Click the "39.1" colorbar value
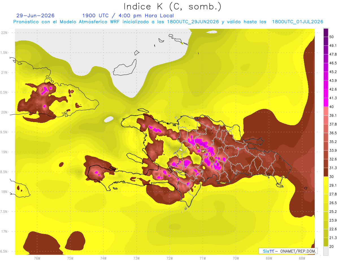339x262 pixels. click(x=333, y=115)
